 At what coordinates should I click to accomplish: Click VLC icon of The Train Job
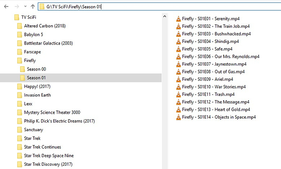click(178, 26)
